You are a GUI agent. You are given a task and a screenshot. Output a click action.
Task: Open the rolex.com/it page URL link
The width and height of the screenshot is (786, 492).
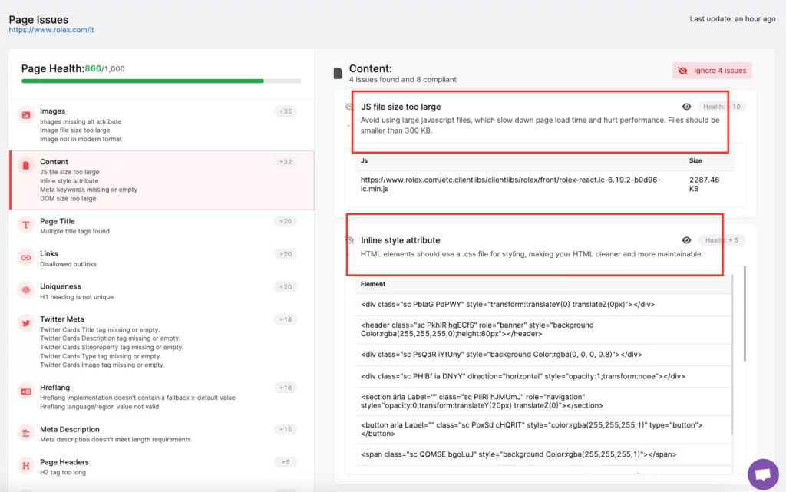(51, 30)
